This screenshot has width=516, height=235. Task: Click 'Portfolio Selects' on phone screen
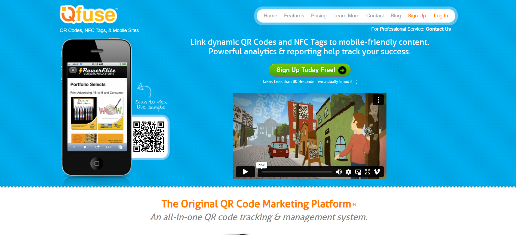(x=88, y=84)
